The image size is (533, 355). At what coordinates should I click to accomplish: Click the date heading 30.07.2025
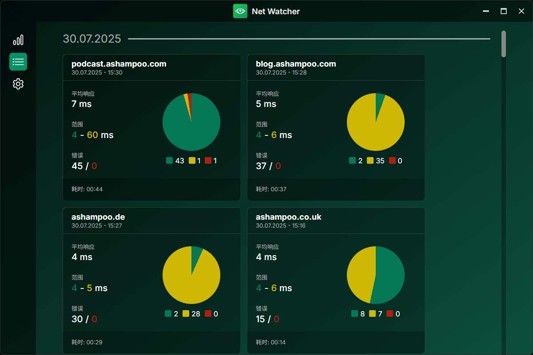(92, 39)
